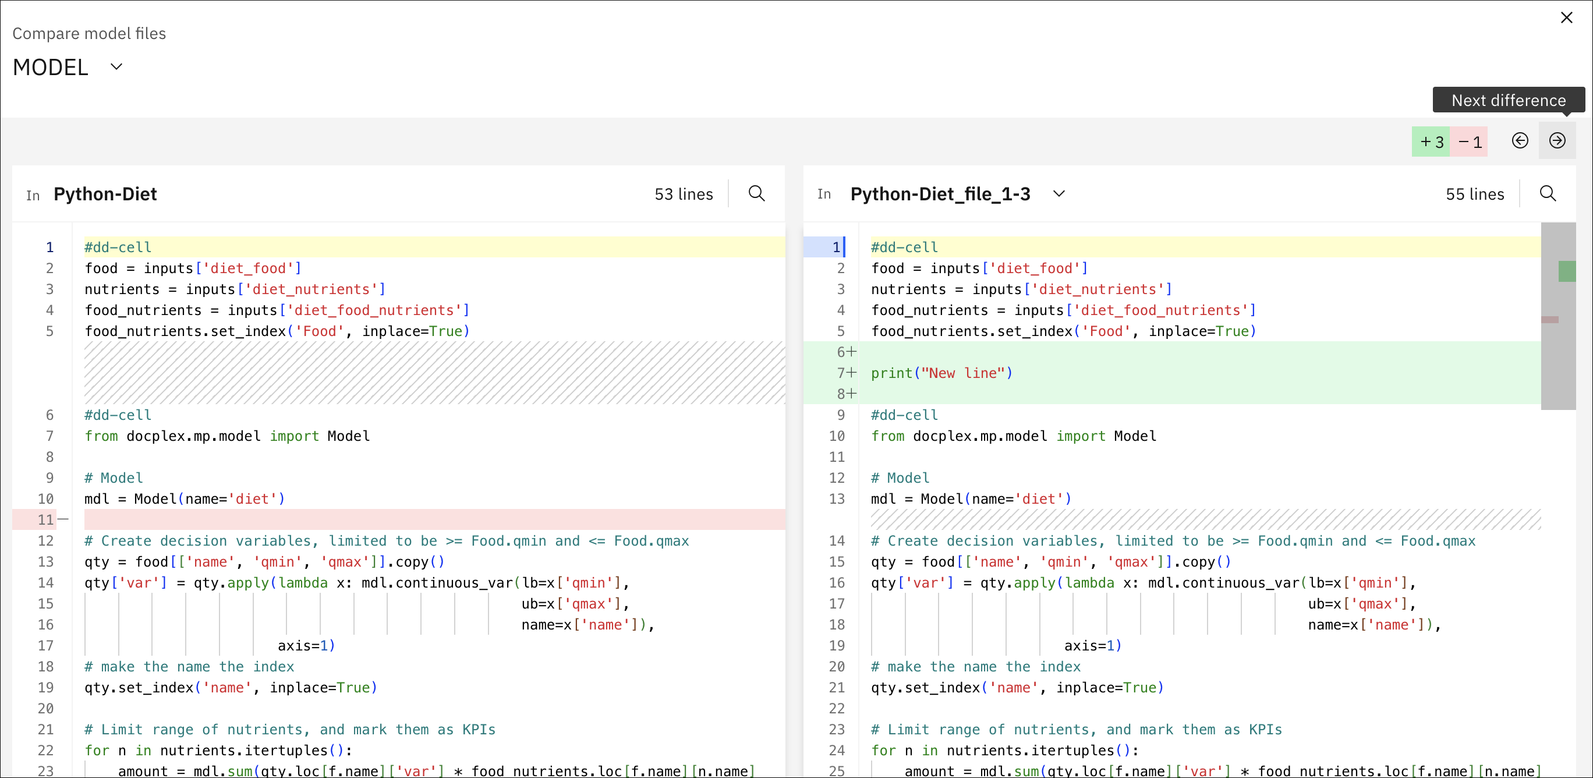
Task: Click left pane name=x['name']), line
Action: (x=587, y=625)
